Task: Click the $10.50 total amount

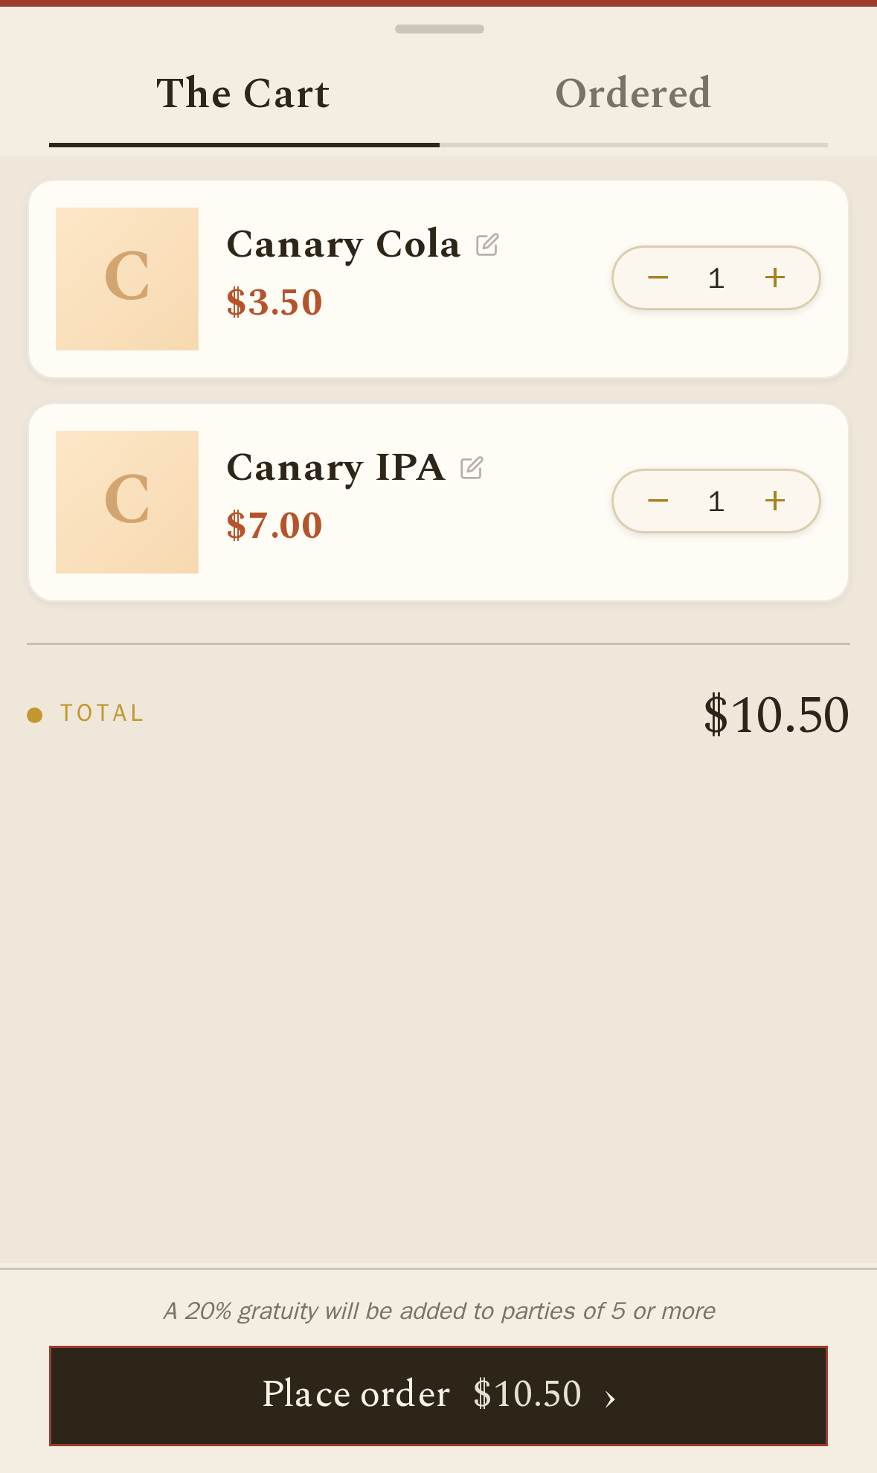Action: [776, 714]
